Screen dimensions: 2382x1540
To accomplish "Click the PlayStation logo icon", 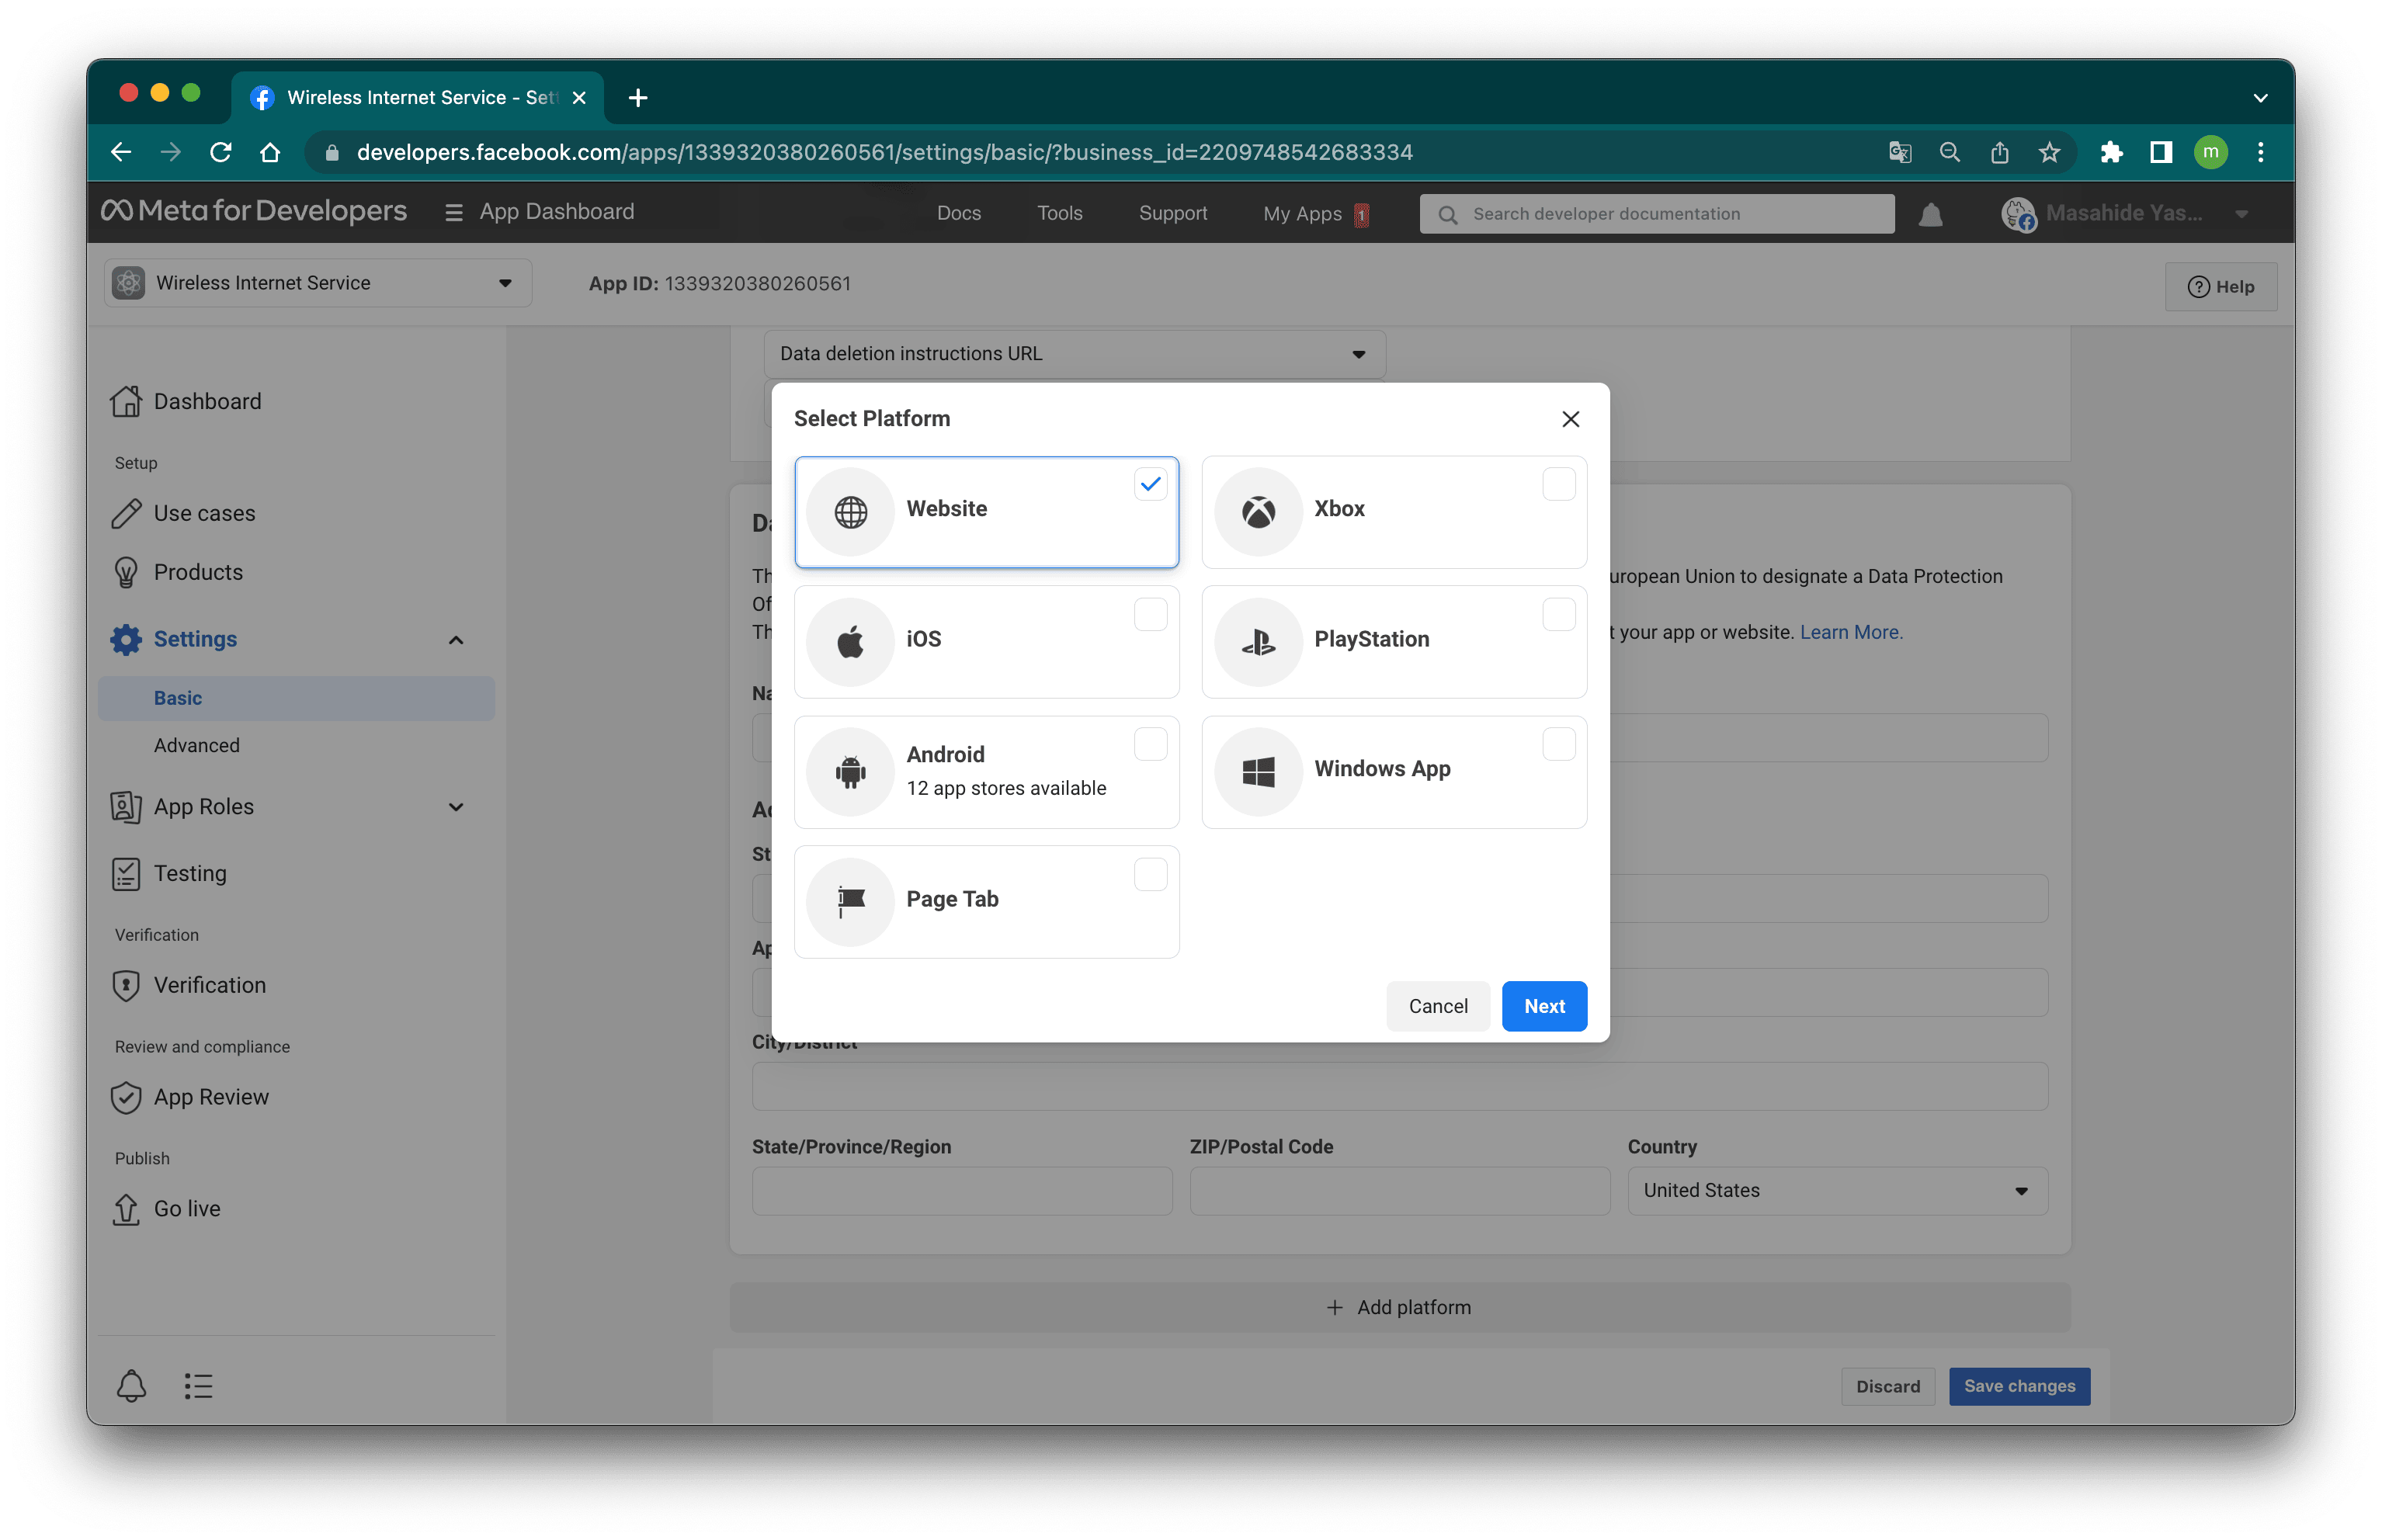I will click(1258, 641).
